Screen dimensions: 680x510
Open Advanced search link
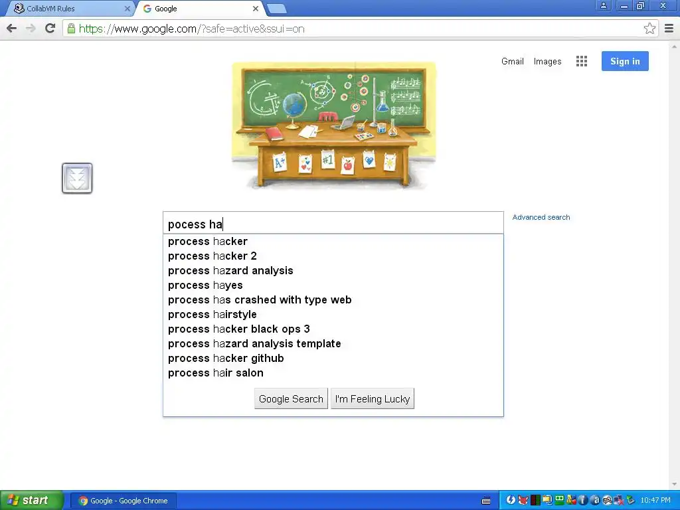click(541, 217)
